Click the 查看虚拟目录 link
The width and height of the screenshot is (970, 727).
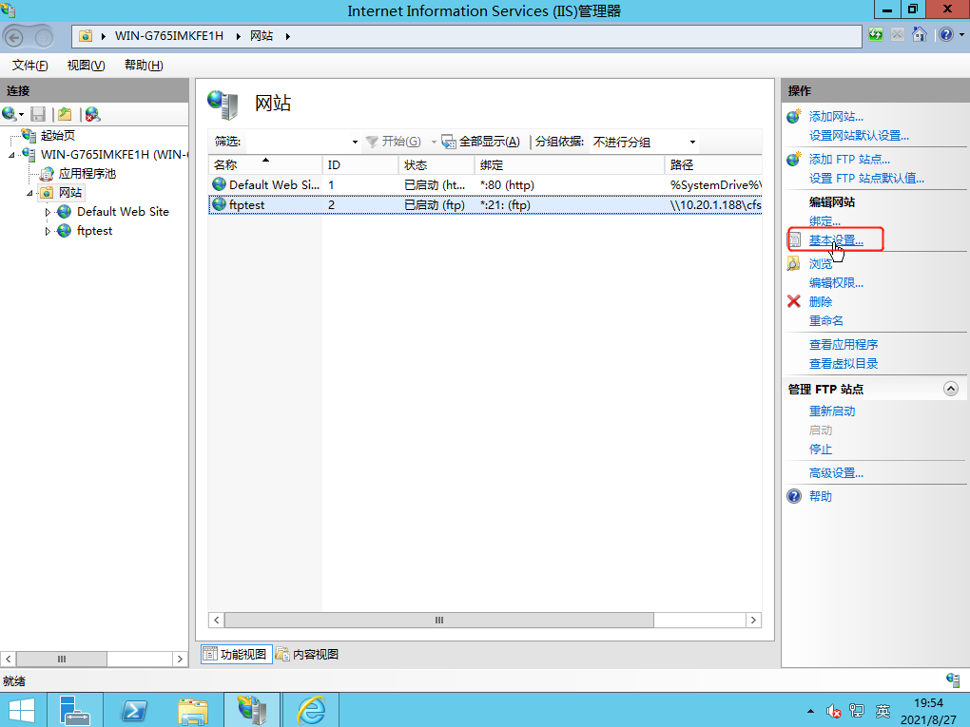[x=844, y=363]
